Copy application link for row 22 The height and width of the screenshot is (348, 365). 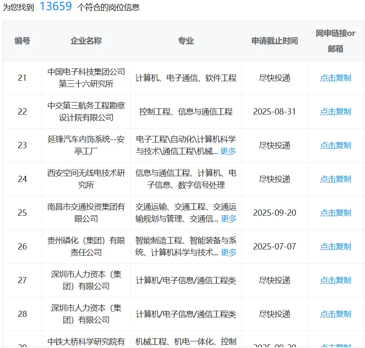pos(335,111)
